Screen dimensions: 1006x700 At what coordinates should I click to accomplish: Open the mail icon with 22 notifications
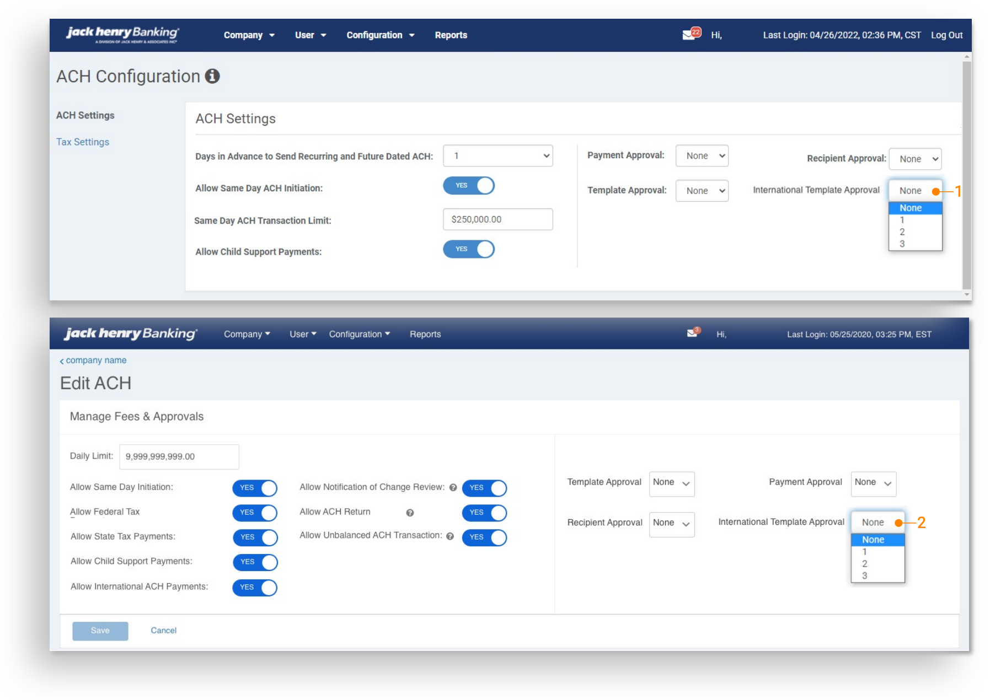[691, 34]
